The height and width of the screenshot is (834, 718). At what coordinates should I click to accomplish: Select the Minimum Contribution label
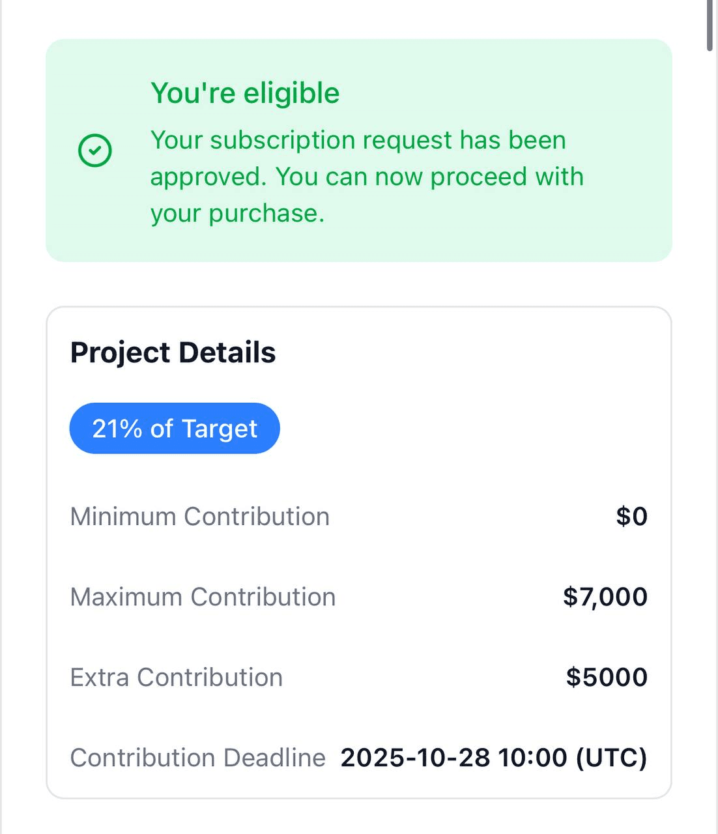(x=199, y=517)
